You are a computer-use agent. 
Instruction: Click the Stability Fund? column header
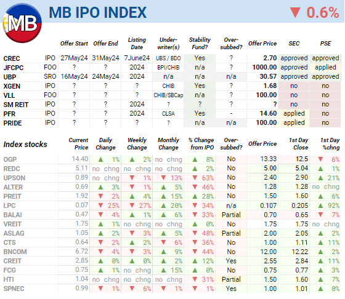pos(200,43)
